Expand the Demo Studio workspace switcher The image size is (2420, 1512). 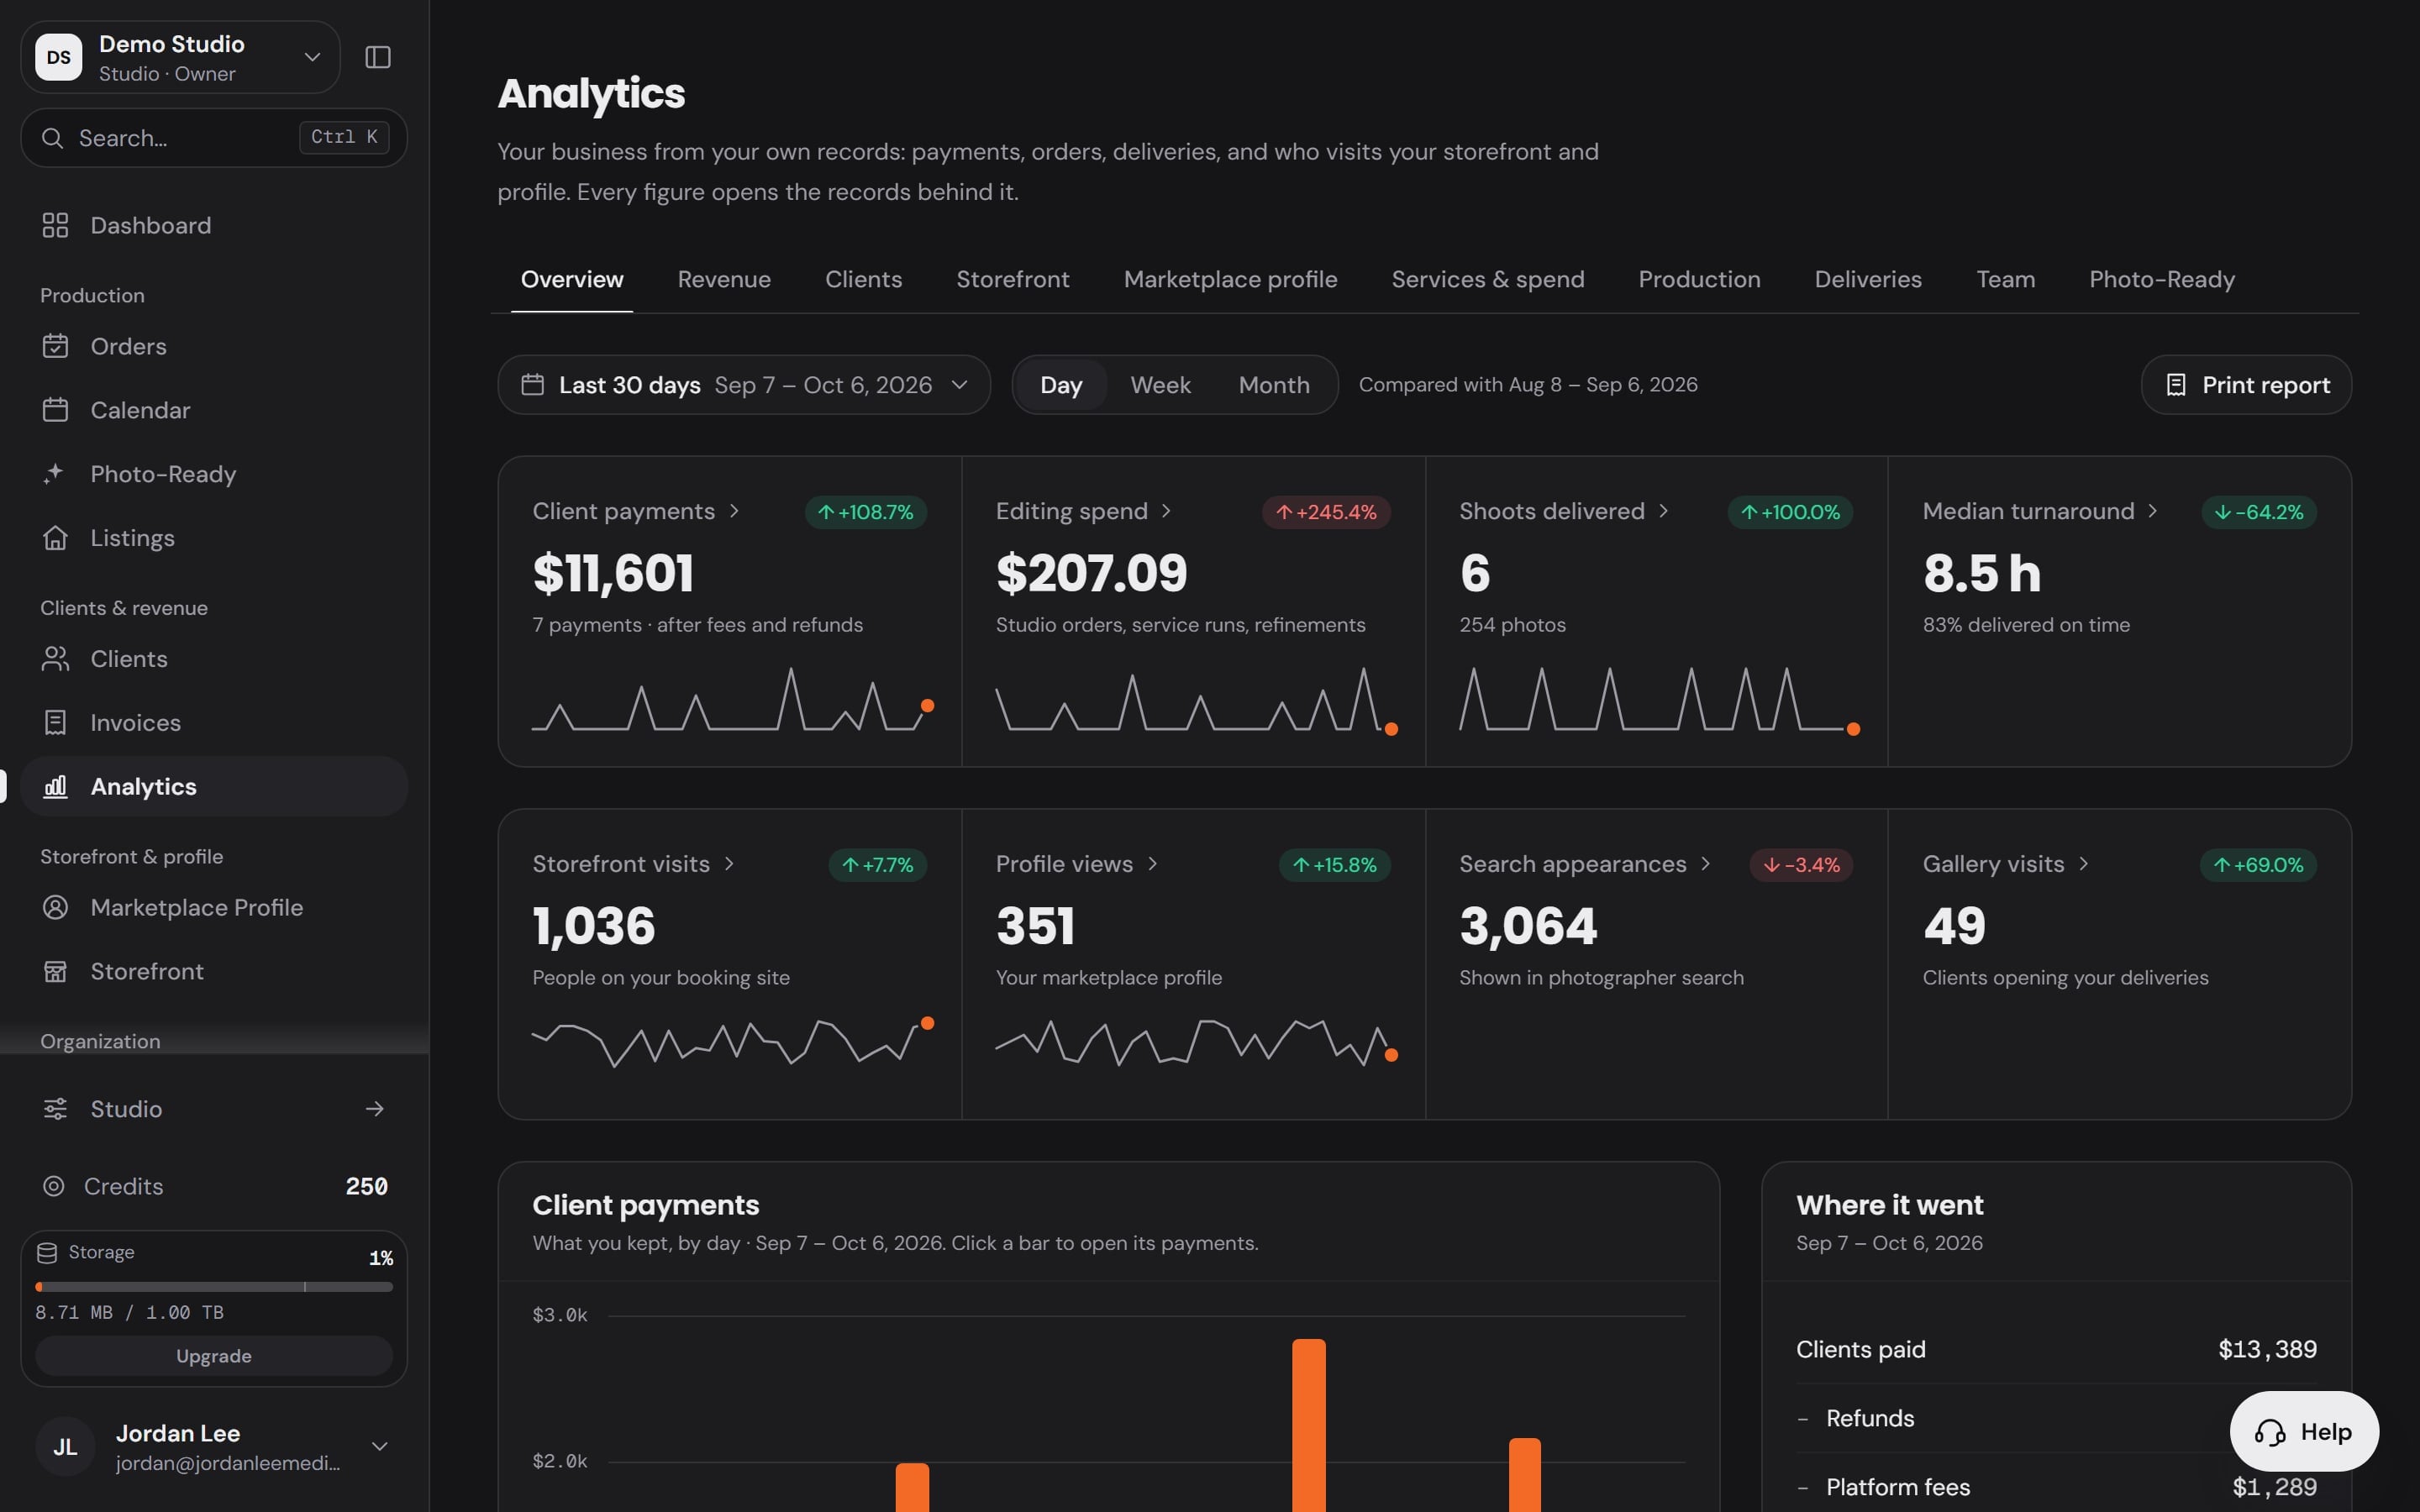tap(180, 57)
